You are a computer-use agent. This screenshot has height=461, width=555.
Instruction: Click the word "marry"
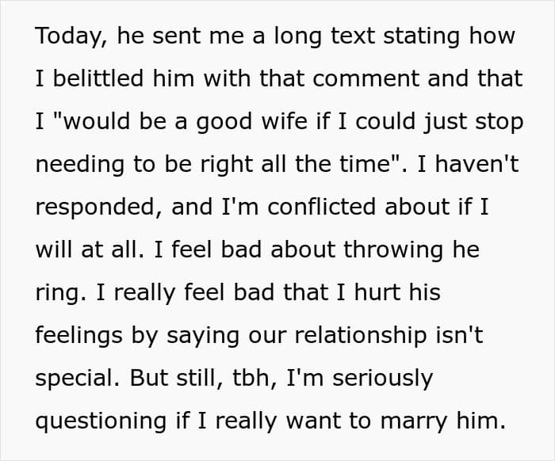click(413, 422)
